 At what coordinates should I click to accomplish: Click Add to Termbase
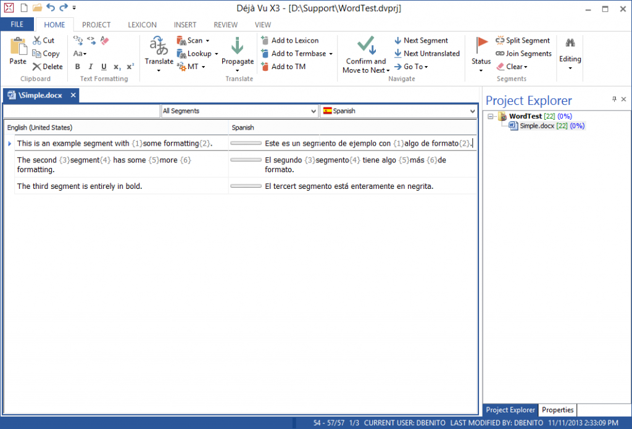(x=293, y=54)
